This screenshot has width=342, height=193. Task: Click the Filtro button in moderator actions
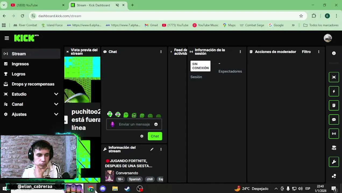click(x=306, y=52)
